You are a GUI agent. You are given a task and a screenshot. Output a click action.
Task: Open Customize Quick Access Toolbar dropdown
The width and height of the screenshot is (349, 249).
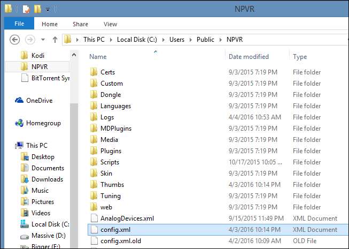48,10
